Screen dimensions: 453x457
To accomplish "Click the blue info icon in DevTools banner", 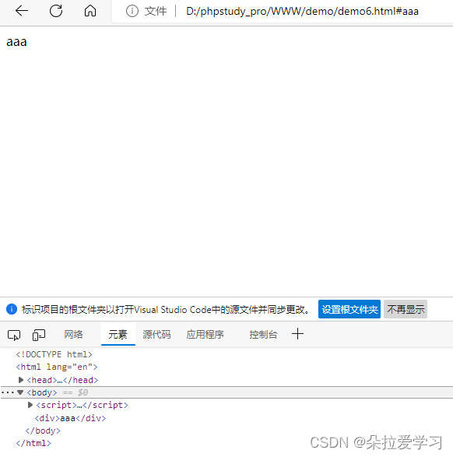I will [12, 309].
